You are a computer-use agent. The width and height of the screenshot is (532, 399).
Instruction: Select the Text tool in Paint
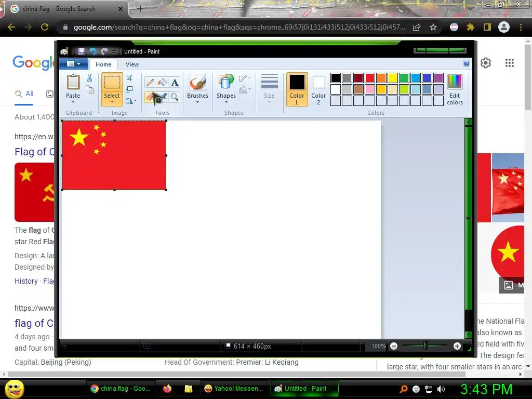coord(175,82)
